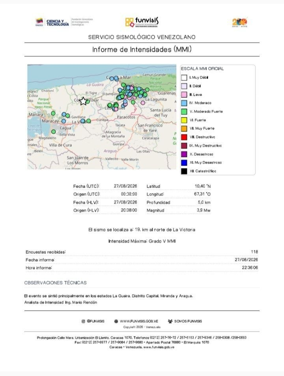This screenshot has height=376, width=284.
Task: Click the '19. km al norte de La Victoria' line
Action: point(142,230)
